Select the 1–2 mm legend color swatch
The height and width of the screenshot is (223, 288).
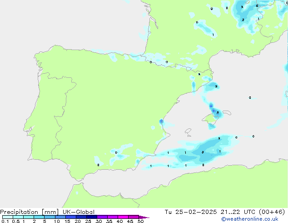pyautogui.click(x=29, y=217)
